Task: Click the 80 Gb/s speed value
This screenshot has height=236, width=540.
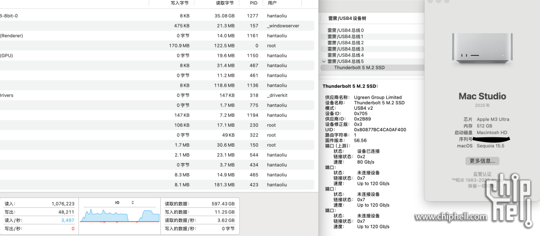Action: (x=366, y=162)
